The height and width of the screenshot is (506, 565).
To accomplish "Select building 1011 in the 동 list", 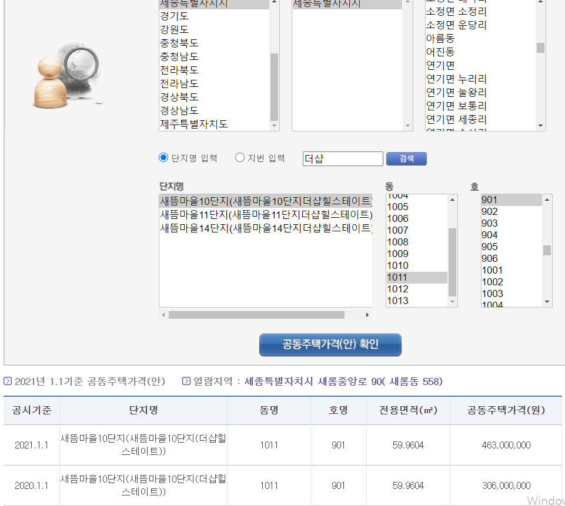I will (x=417, y=278).
